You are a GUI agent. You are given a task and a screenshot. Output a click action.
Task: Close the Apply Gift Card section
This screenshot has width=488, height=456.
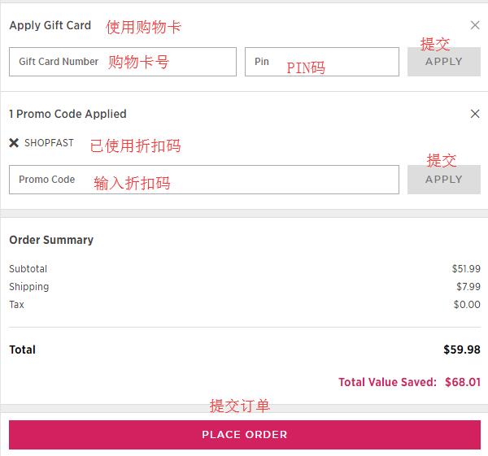(475, 25)
